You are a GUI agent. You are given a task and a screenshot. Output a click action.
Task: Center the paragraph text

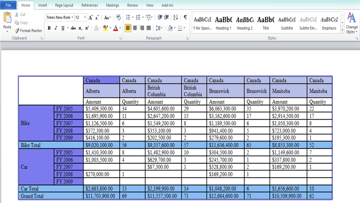(135, 28)
